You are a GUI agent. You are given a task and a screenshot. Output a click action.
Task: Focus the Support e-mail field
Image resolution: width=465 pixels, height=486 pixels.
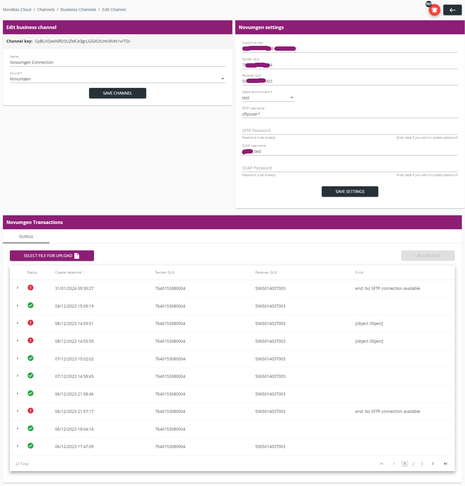pos(350,48)
